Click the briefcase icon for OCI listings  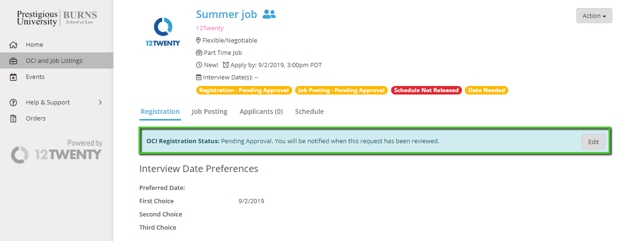point(13,61)
